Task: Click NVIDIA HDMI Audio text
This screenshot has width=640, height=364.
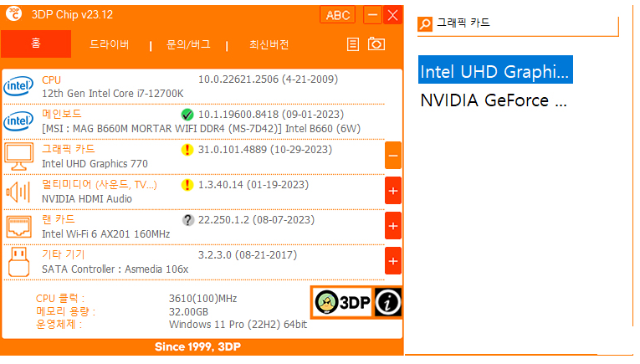Action: click(87, 198)
